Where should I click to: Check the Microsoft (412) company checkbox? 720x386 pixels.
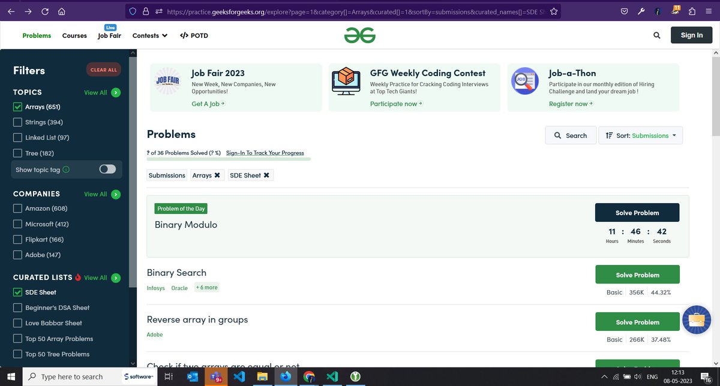click(x=17, y=224)
